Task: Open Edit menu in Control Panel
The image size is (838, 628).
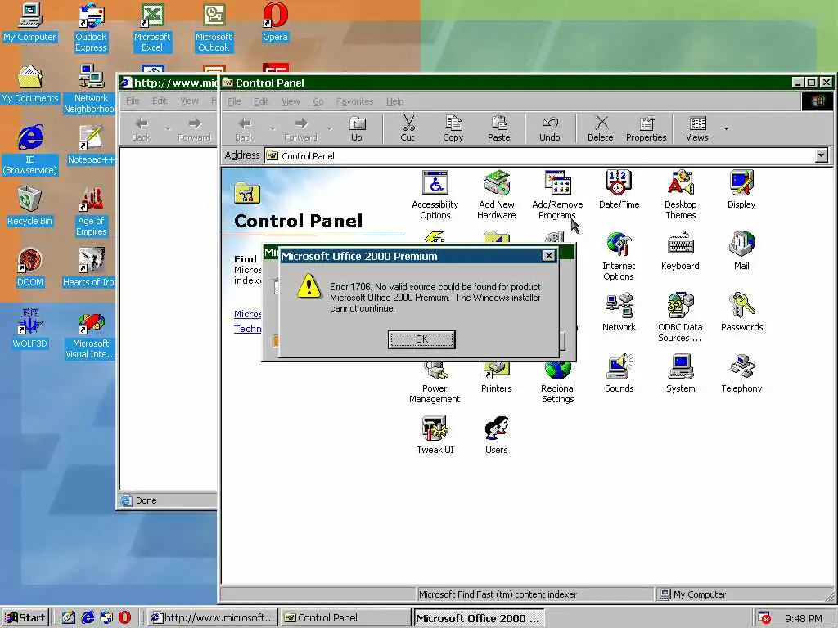Action: (261, 101)
